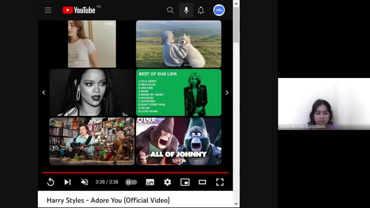
Task: Open the Tiny Desk guitar performance suggestion
Action: pyautogui.click(x=92, y=141)
